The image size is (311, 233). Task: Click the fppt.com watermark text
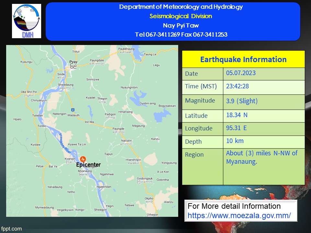(11, 229)
